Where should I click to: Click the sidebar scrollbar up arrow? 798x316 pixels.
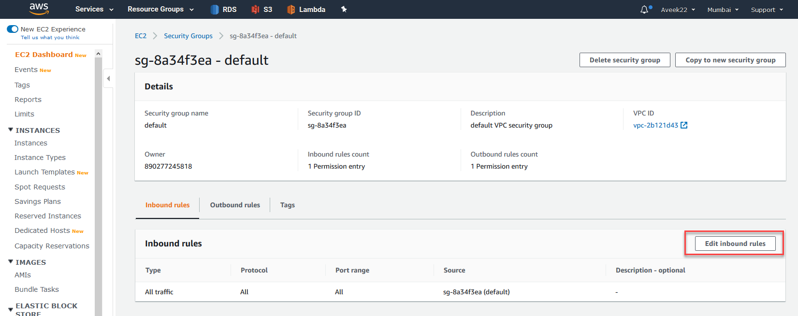pyautogui.click(x=99, y=54)
